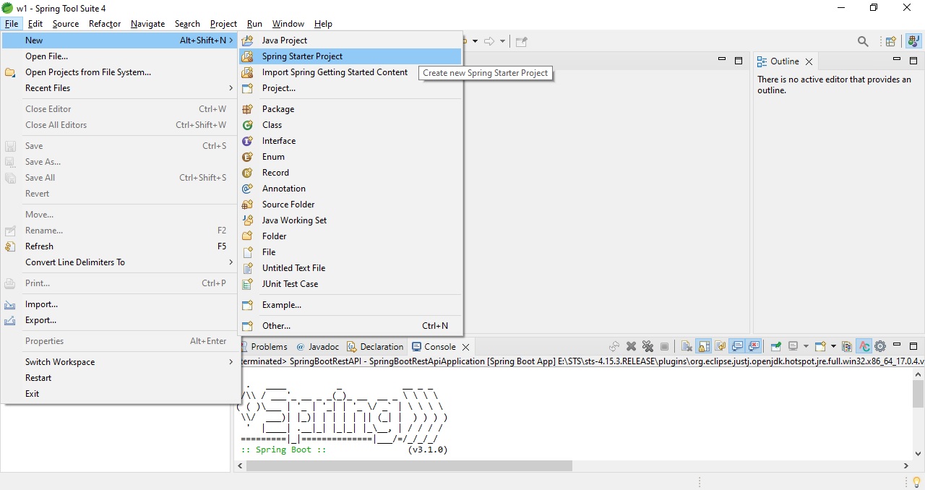Click the Open Perspective icon
Image resolution: width=925 pixels, height=490 pixels.
tap(891, 42)
